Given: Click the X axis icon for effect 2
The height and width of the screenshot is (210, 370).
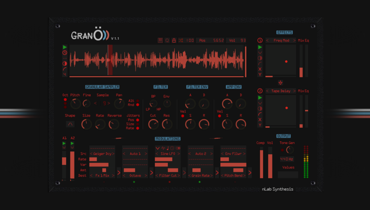Looking at the screenshot, I should [260, 120].
